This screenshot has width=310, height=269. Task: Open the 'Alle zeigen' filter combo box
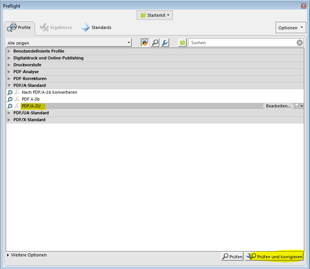click(69, 43)
